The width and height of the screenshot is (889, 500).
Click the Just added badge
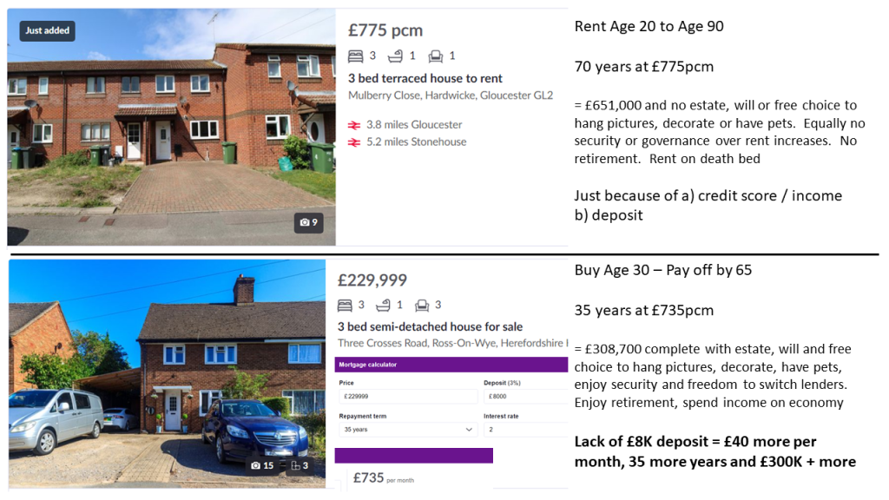tap(47, 30)
